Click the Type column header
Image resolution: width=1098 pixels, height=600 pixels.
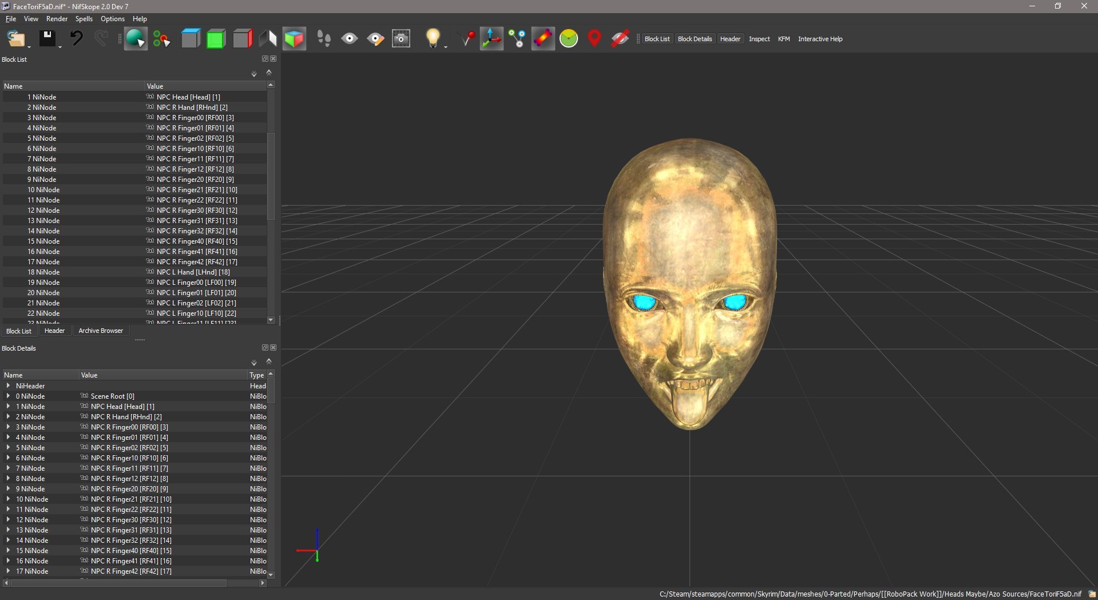[257, 375]
